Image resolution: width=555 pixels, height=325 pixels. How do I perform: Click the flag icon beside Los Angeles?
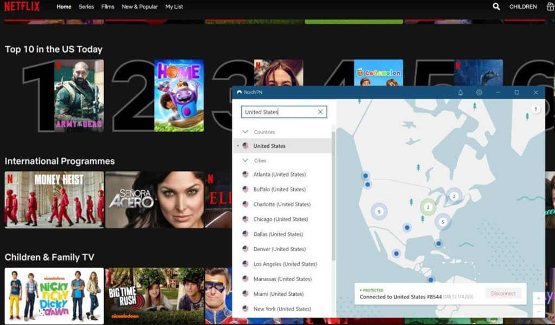click(246, 264)
